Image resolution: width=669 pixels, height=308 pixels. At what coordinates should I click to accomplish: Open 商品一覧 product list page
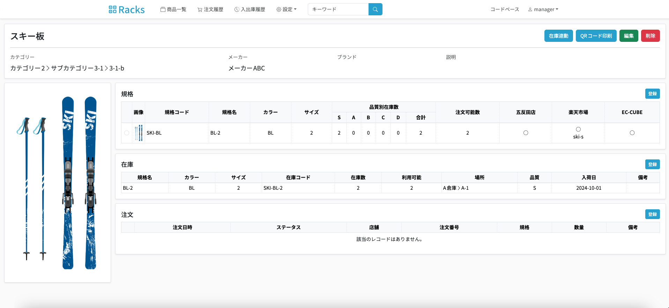tap(173, 9)
